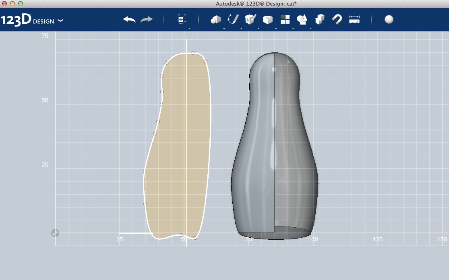Viewport: 449px width, 280px height.
Task: Open the Primitives shapes tool
Action: 215,19
